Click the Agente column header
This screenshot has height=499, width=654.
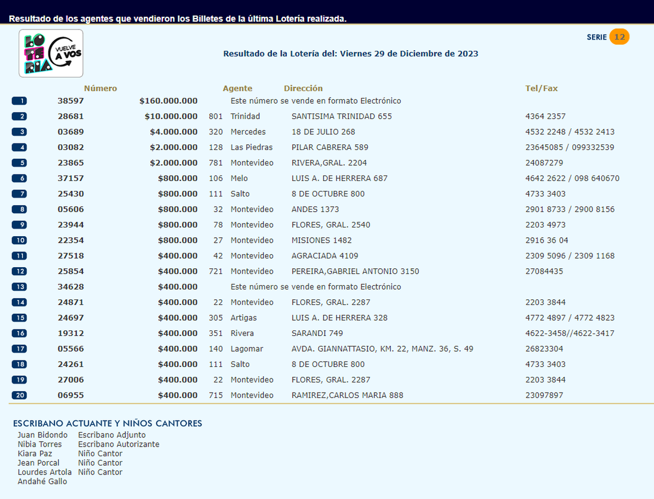[x=237, y=88]
